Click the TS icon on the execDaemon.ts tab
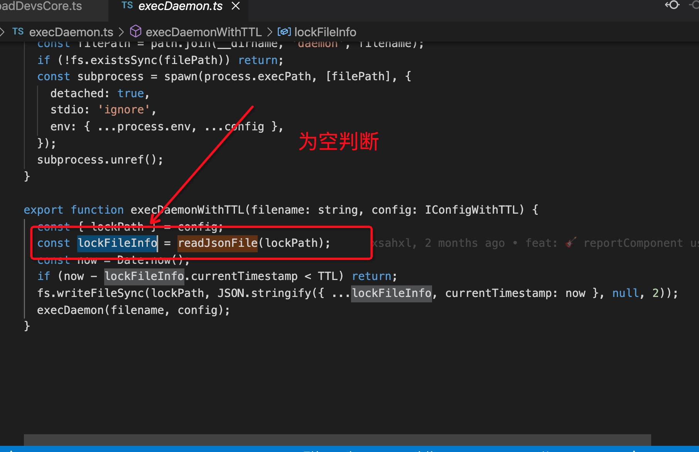Viewport: 699px width, 452px height. [127, 5]
